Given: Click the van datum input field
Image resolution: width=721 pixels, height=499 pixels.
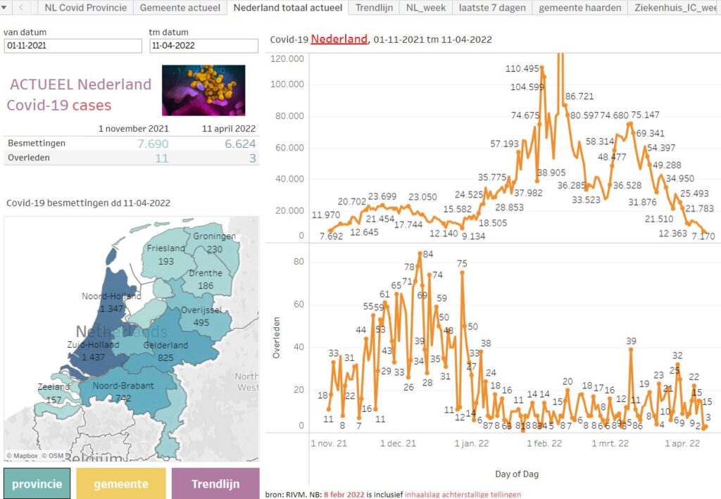Looking at the screenshot, I should click(x=73, y=45).
